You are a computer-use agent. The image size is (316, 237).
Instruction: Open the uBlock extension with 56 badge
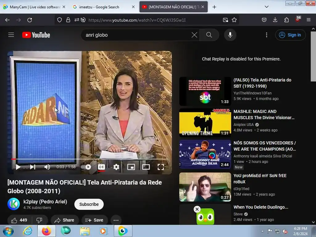coord(298,19)
